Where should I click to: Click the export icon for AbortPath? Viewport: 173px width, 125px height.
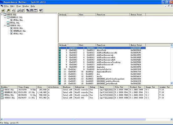[60, 50]
